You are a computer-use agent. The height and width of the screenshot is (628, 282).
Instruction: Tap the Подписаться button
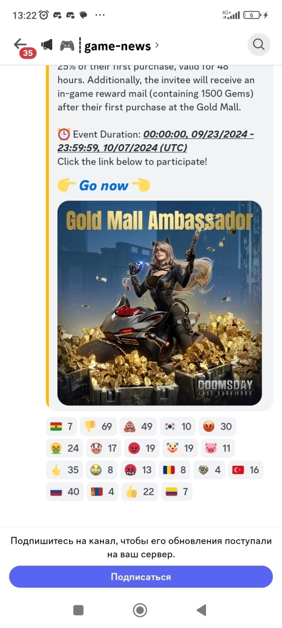pyautogui.click(x=141, y=577)
